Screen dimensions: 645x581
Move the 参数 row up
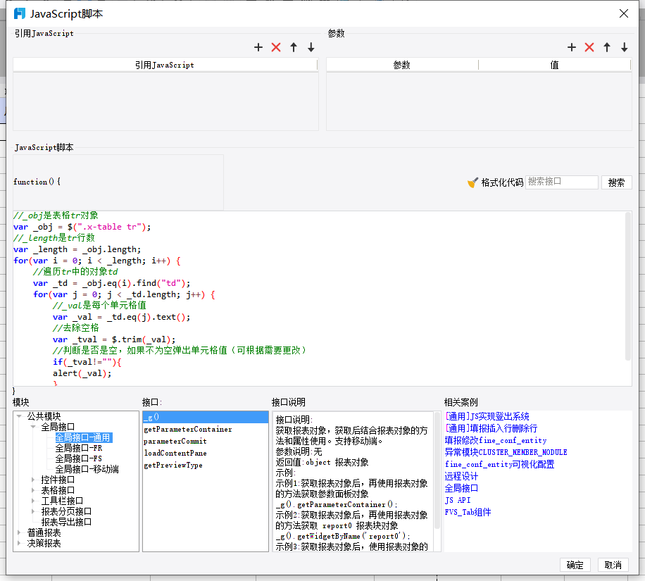(x=607, y=47)
